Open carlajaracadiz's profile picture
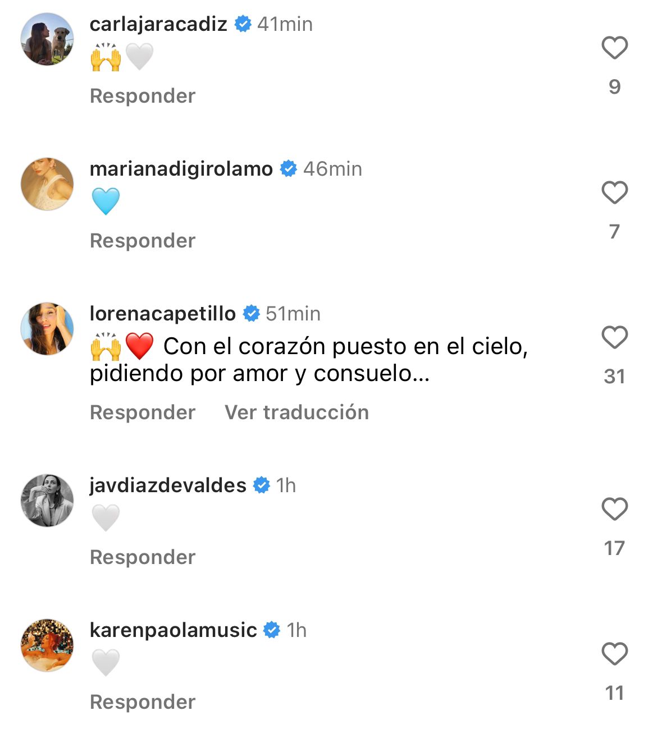The image size is (662, 729). [x=47, y=39]
